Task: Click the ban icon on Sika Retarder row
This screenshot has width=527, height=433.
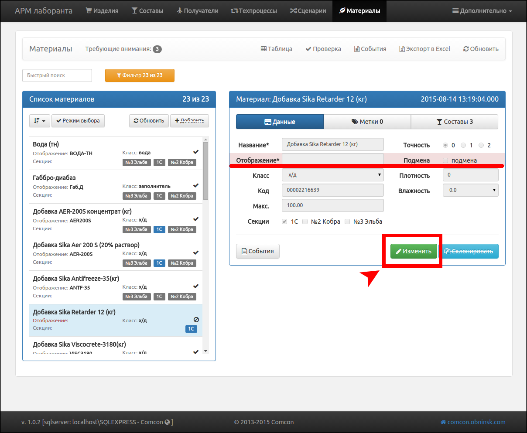Action: tap(196, 320)
